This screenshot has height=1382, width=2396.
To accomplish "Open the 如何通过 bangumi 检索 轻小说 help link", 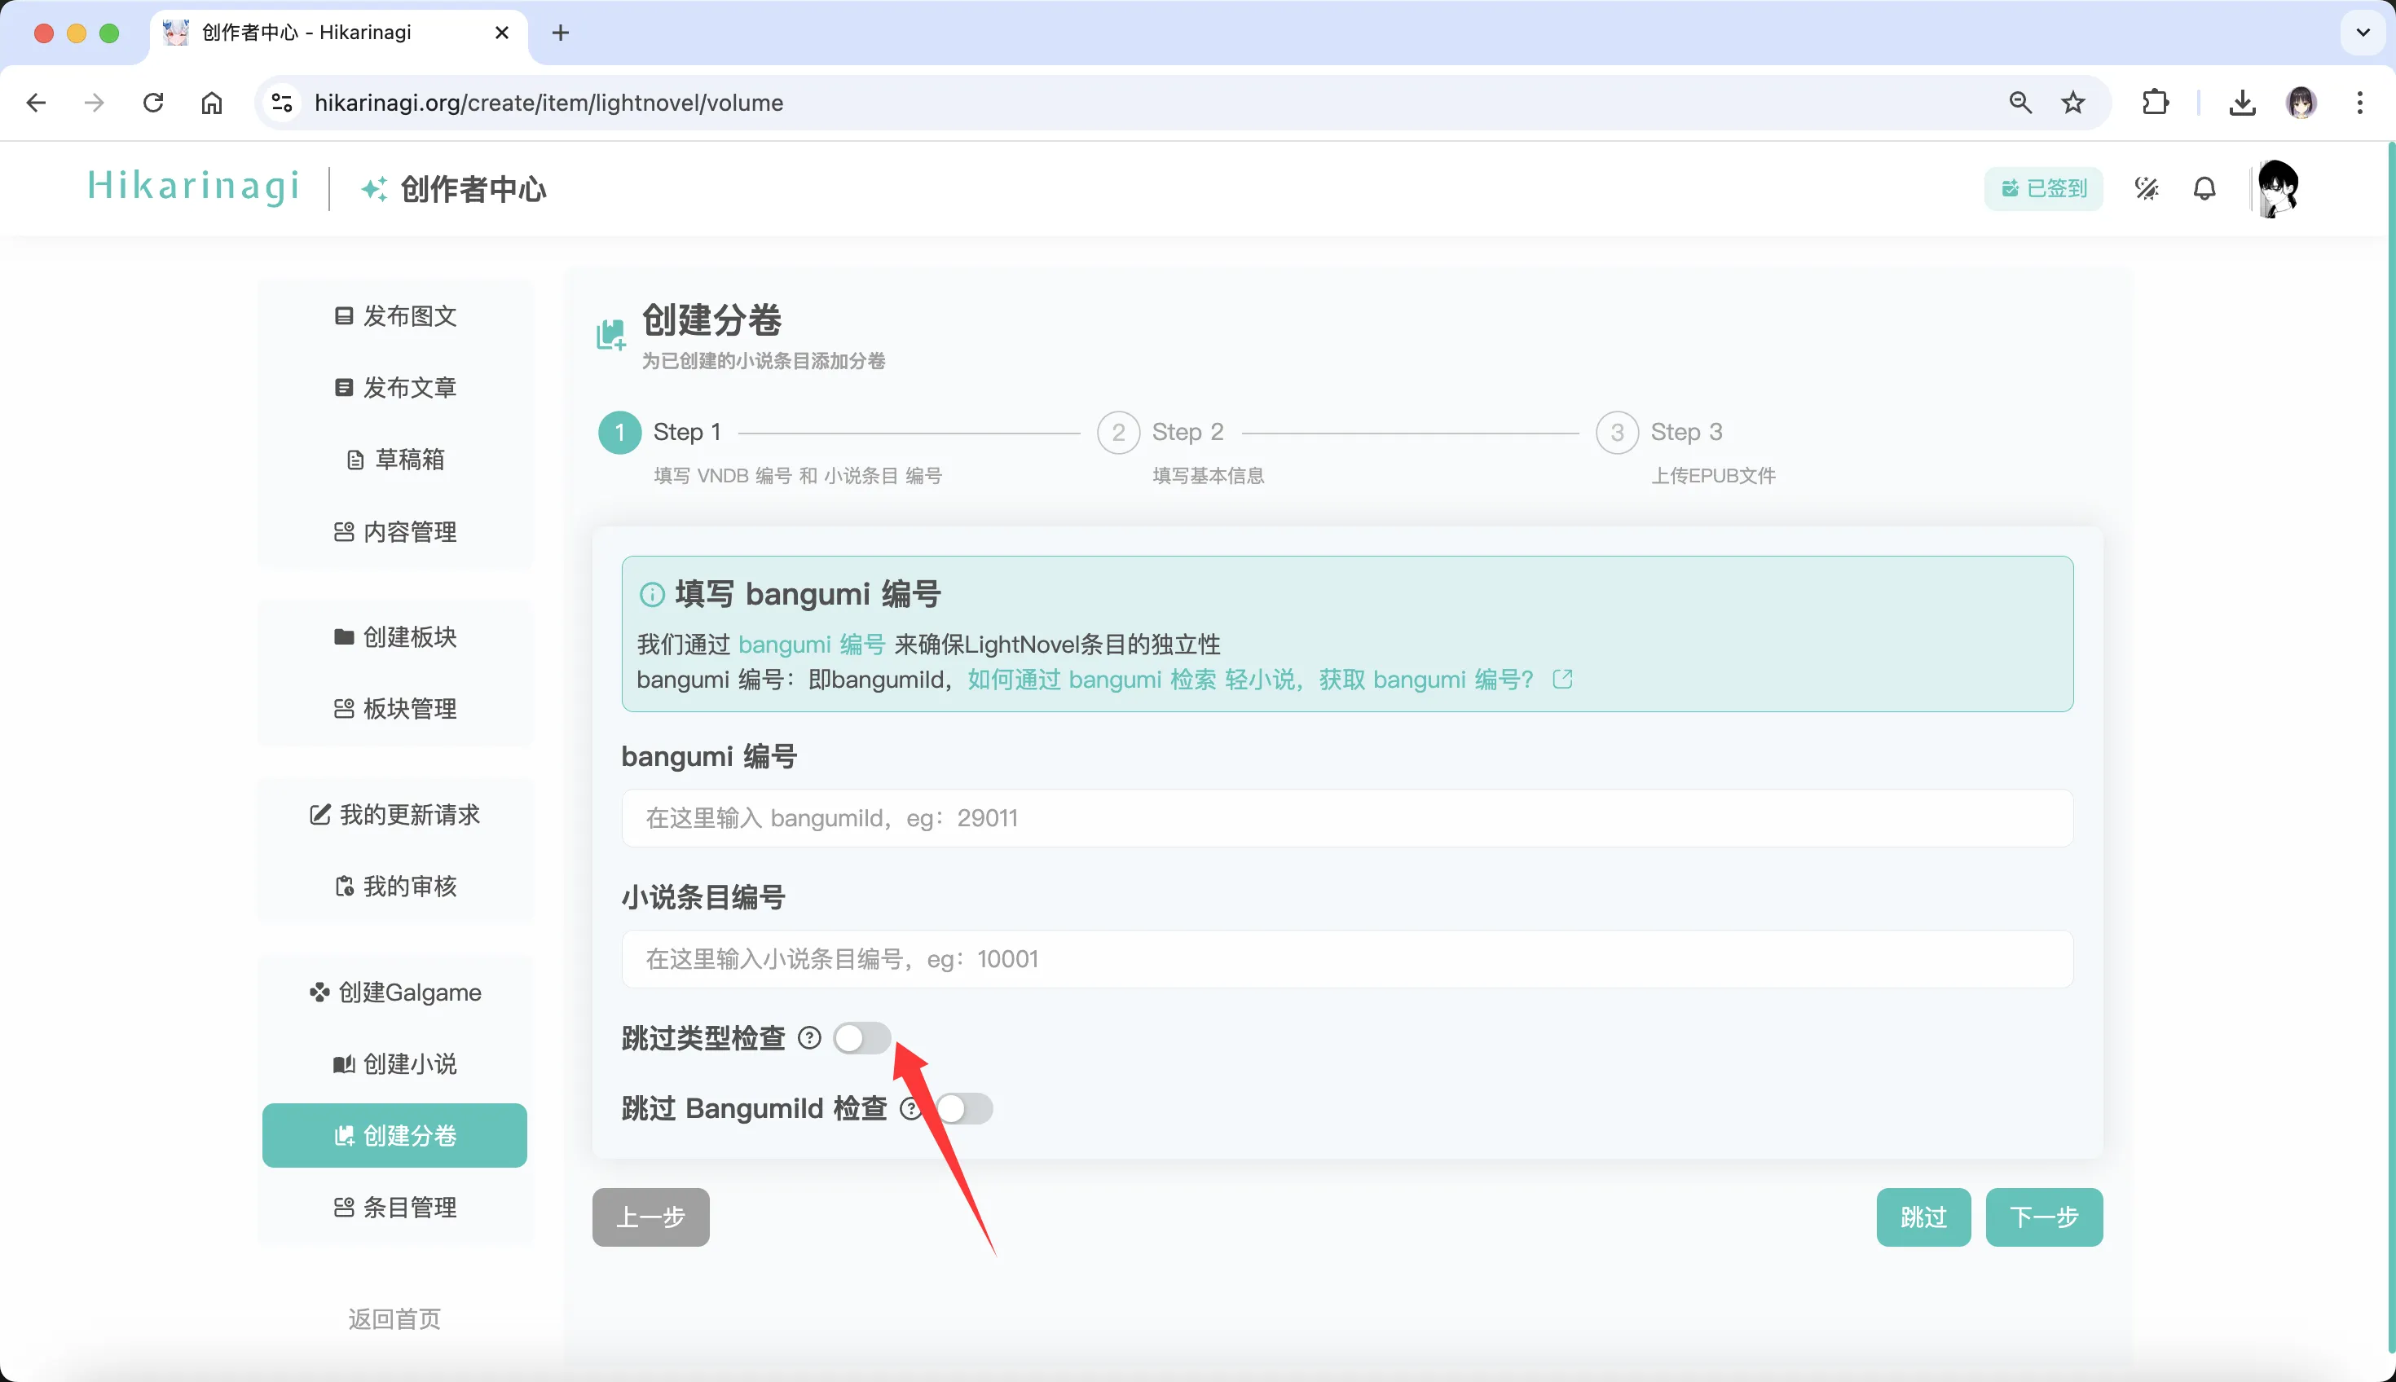I will point(1250,680).
